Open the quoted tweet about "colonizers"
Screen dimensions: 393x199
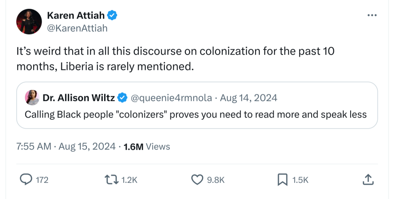tap(196, 114)
